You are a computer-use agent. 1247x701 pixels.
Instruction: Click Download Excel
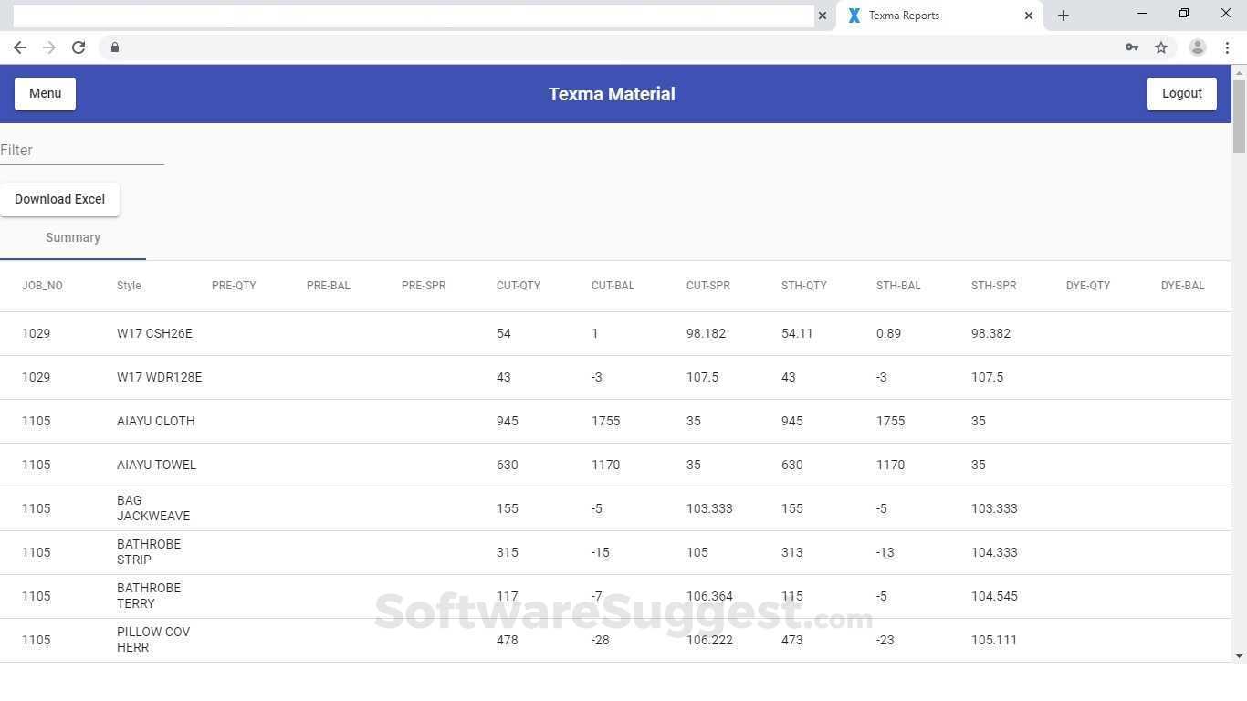tap(59, 199)
